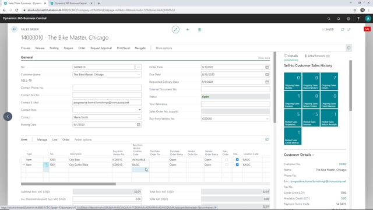Expand the Buy-from Vendor No. dropdown
Viewport: 373px width, 210px height.
point(267,118)
